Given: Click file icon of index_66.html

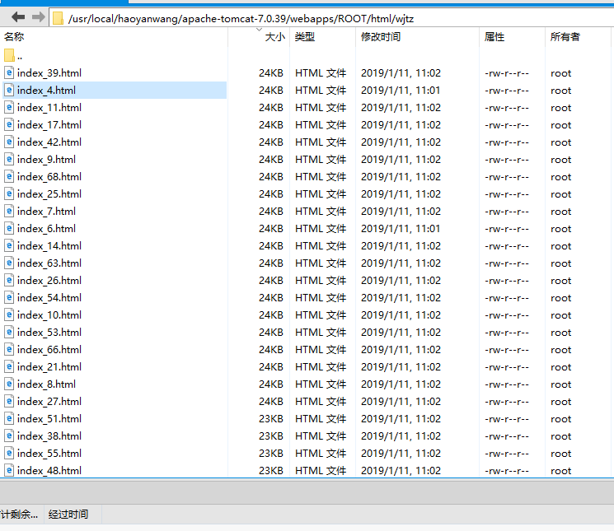Looking at the screenshot, I should point(9,350).
